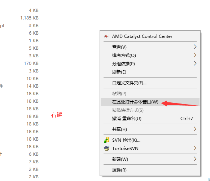Click the AMD Catalyst Control Center text

142,36
